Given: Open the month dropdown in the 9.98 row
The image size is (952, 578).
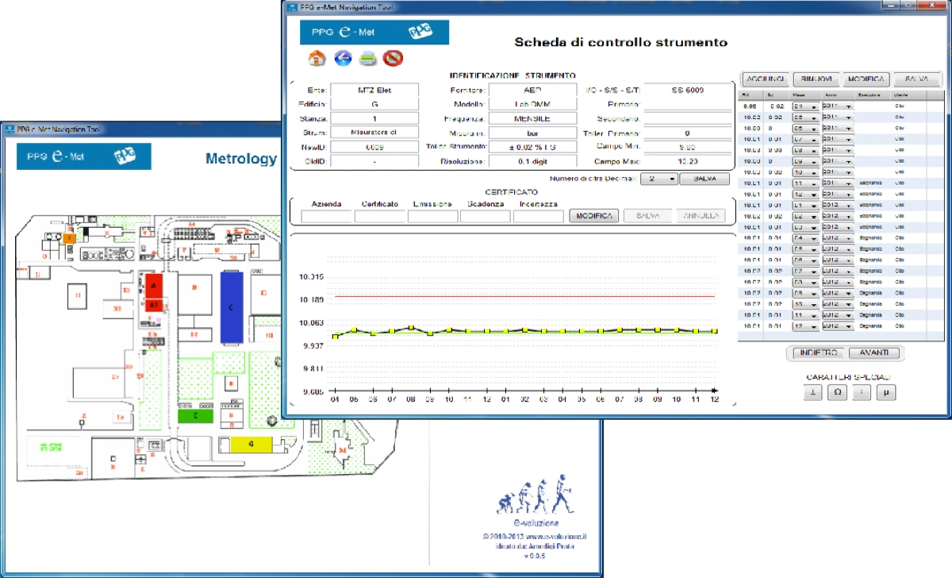Looking at the screenshot, I should point(805,105).
